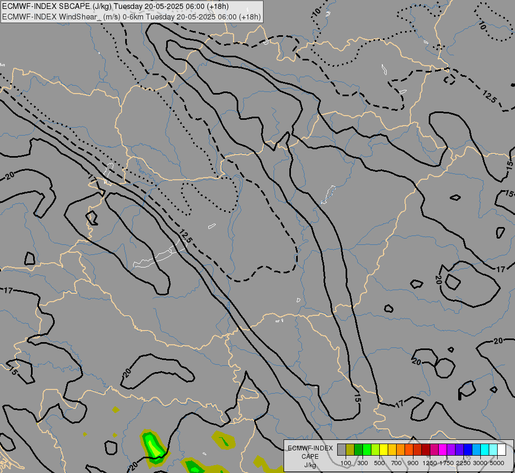Click the 700 value under the color bar
This screenshot has width=515, height=473.
(397, 463)
